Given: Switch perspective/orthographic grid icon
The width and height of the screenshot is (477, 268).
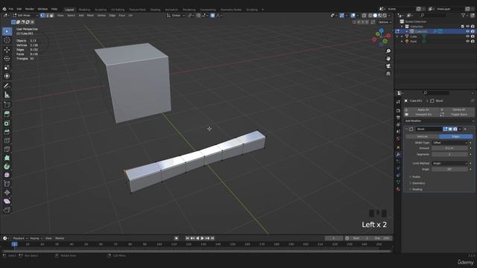Looking at the screenshot, I should pyautogui.click(x=388, y=74).
